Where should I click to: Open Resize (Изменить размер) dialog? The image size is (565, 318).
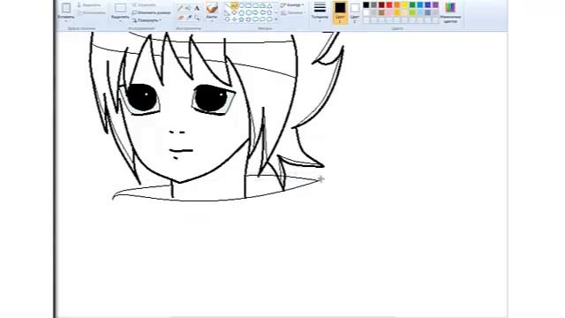[x=151, y=12]
